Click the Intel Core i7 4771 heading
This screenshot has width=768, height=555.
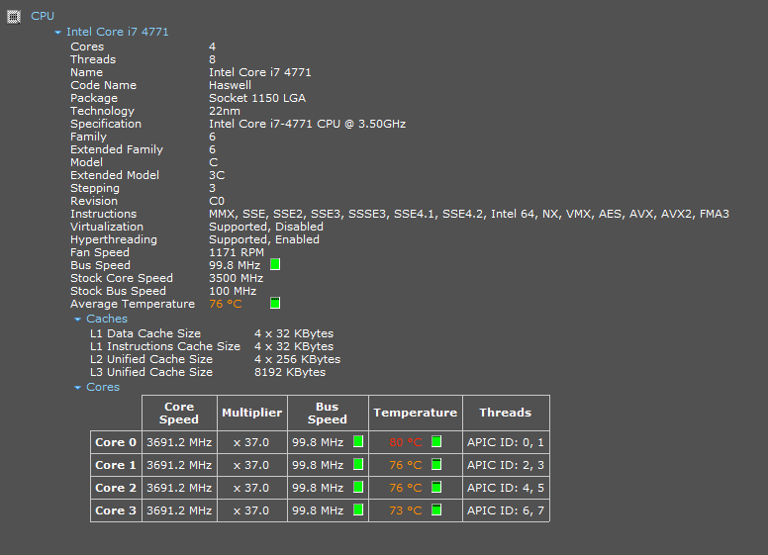tap(118, 32)
